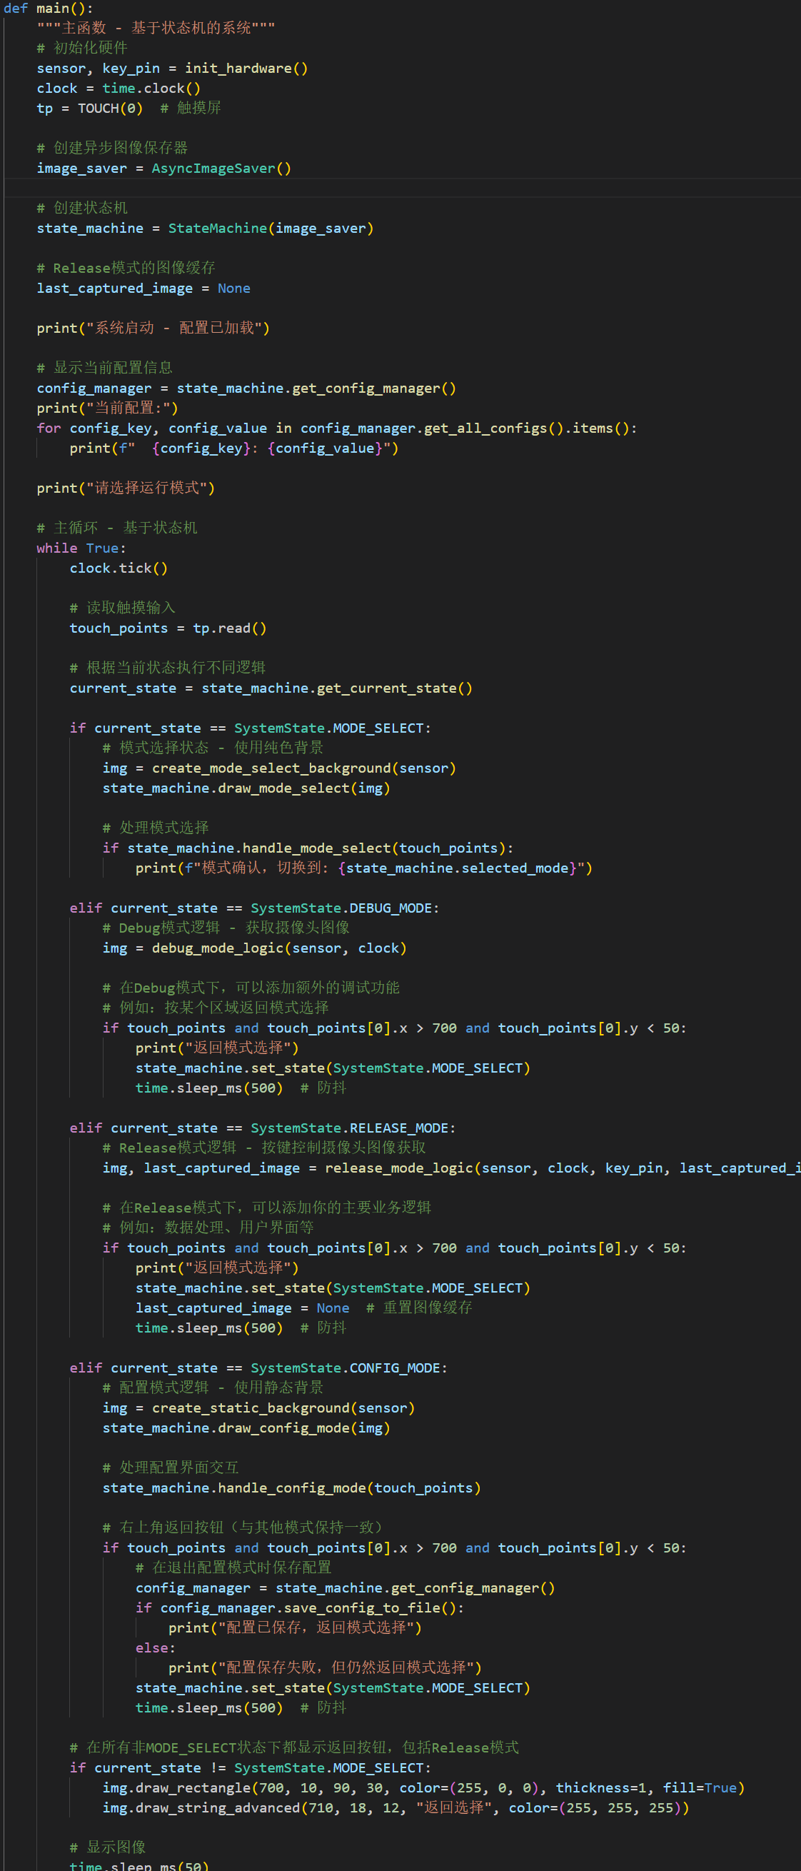Place cursor on clock.tick() call

[x=119, y=568]
